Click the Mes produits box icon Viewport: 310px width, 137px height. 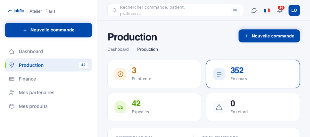12,106
